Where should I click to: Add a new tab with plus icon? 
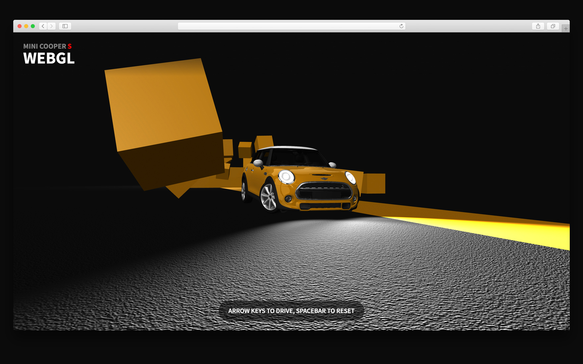[566, 29]
